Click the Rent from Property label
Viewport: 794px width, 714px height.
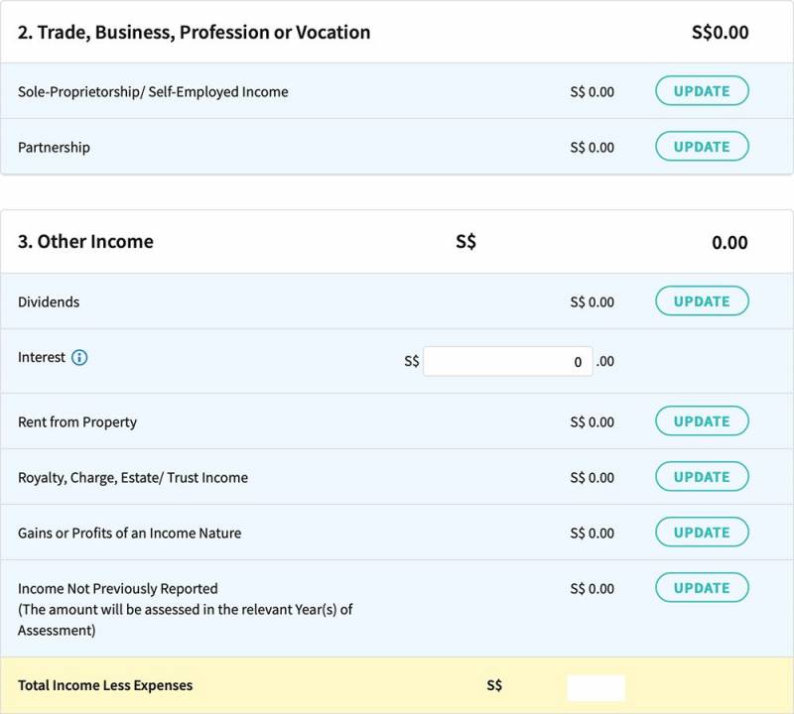click(x=77, y=422)
